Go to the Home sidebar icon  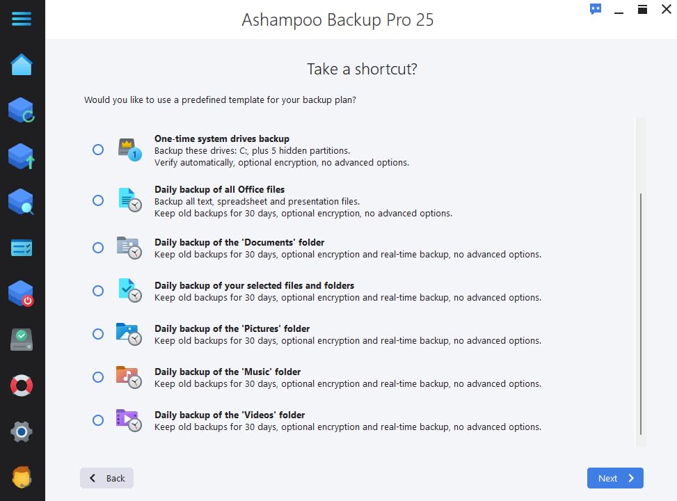pyautogui.click(x=22, y=65)
